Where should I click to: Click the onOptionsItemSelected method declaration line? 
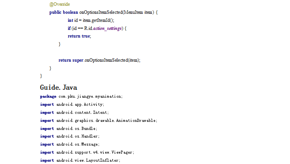pos(104,12)
